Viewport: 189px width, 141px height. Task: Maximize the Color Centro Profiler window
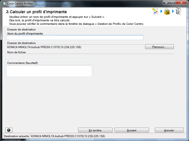(173, 3)
